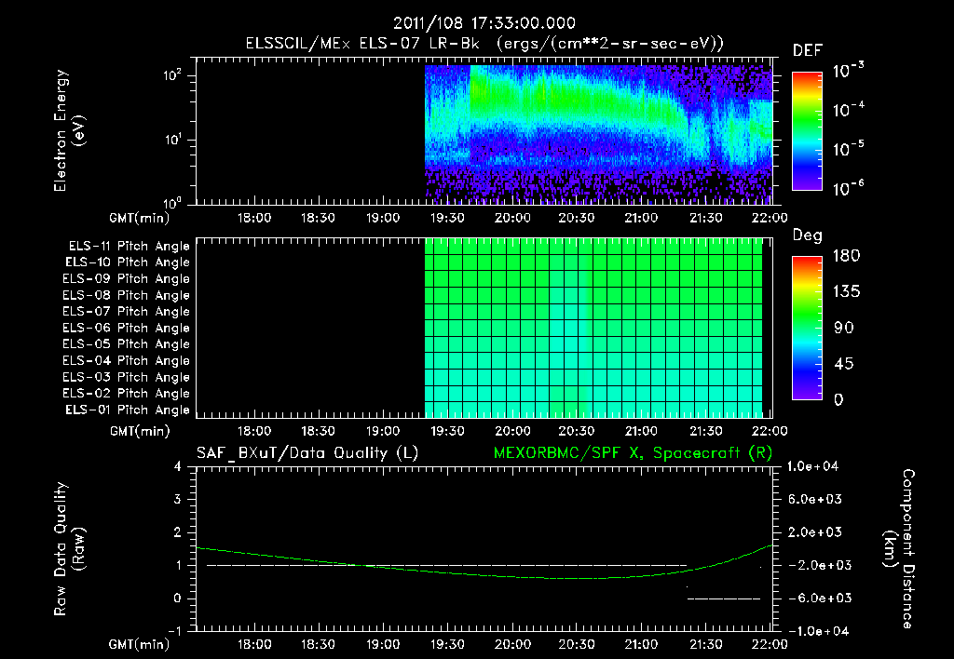Click 'GMT(min)' under the pitch angle panel
Image resolution: width=954 pixels, height=659 pixels.
point(140,431)
